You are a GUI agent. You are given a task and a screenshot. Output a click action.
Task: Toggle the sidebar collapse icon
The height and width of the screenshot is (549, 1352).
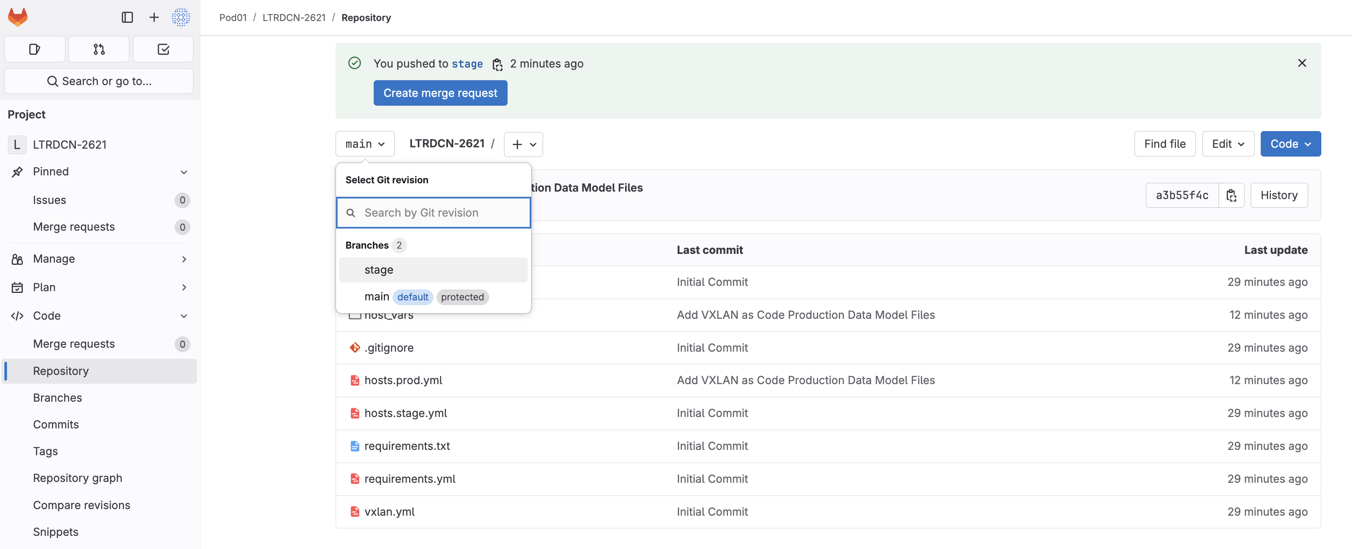(x=127, y=17)
